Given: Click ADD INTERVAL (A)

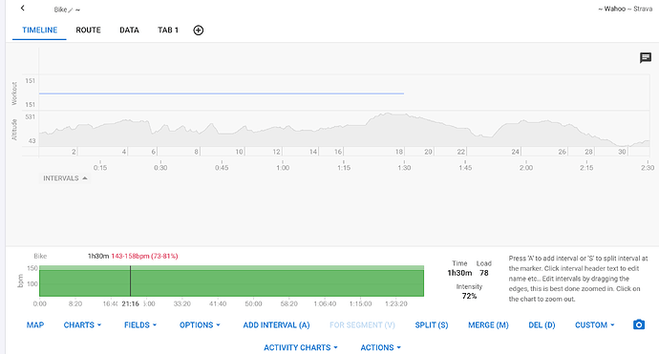Looking at the screenshot, I should click(277, 325).
